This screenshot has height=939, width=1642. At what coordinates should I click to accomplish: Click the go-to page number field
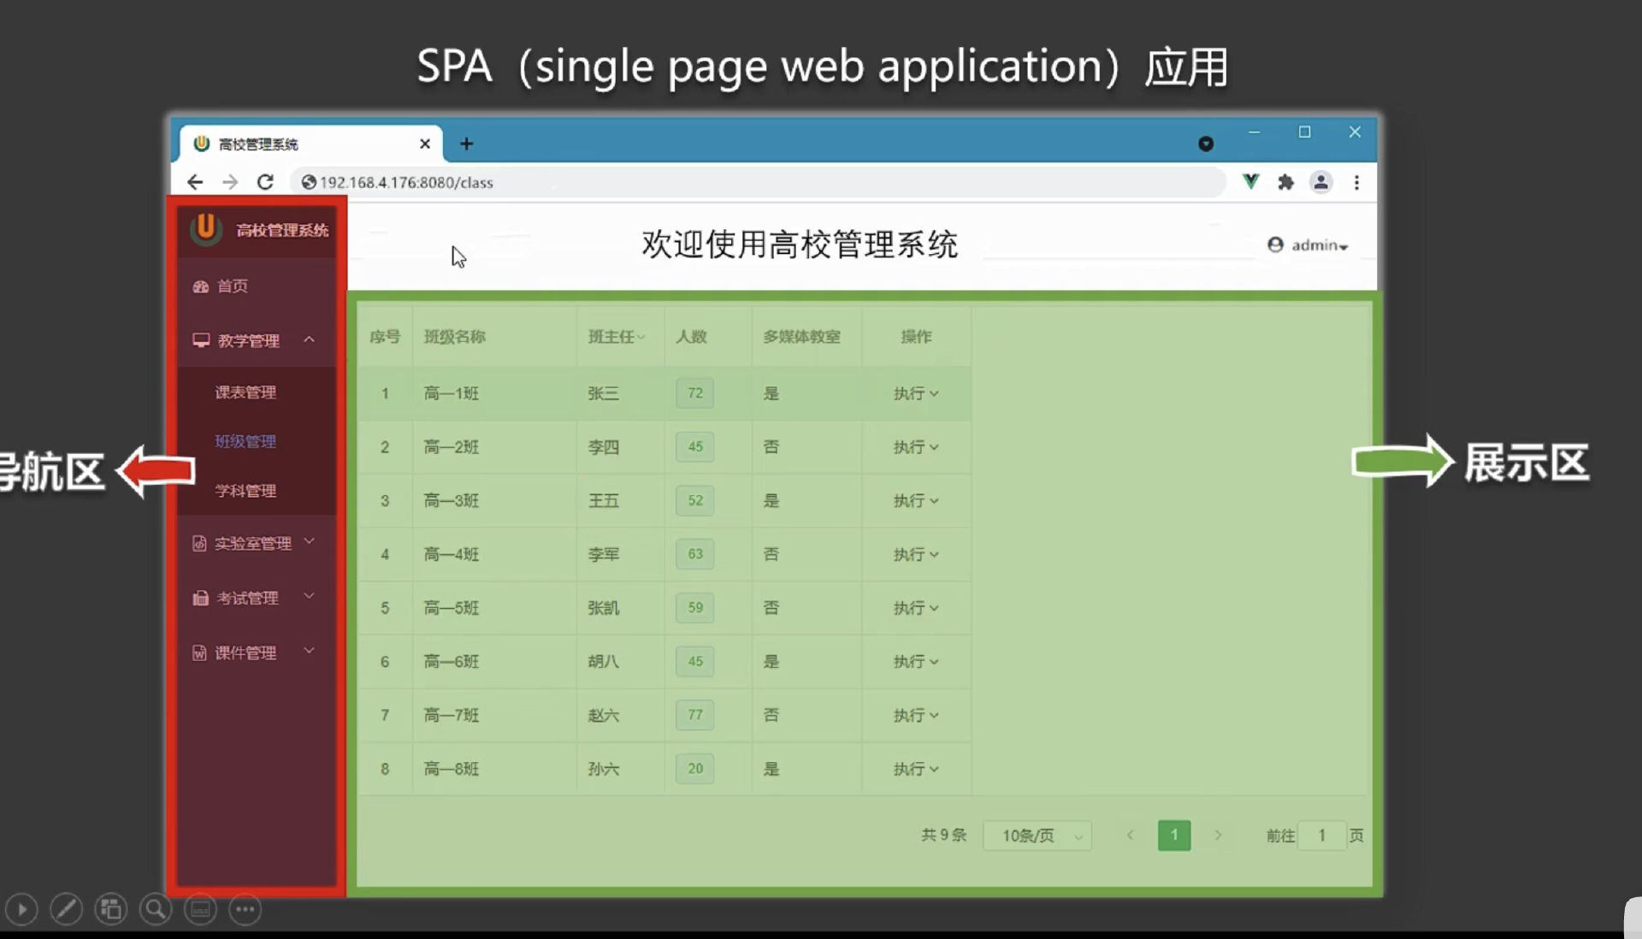[x=1321, y=836]
